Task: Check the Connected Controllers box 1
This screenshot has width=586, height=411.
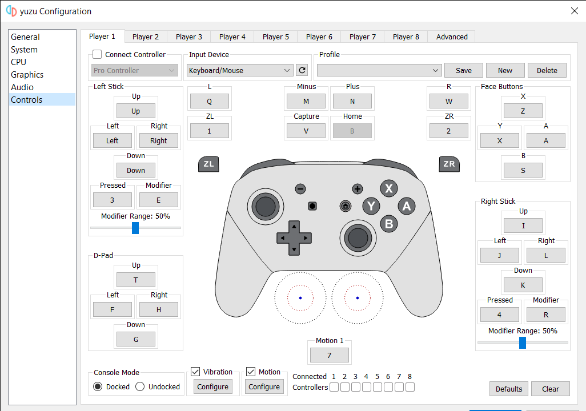Action: pos(334,387)
